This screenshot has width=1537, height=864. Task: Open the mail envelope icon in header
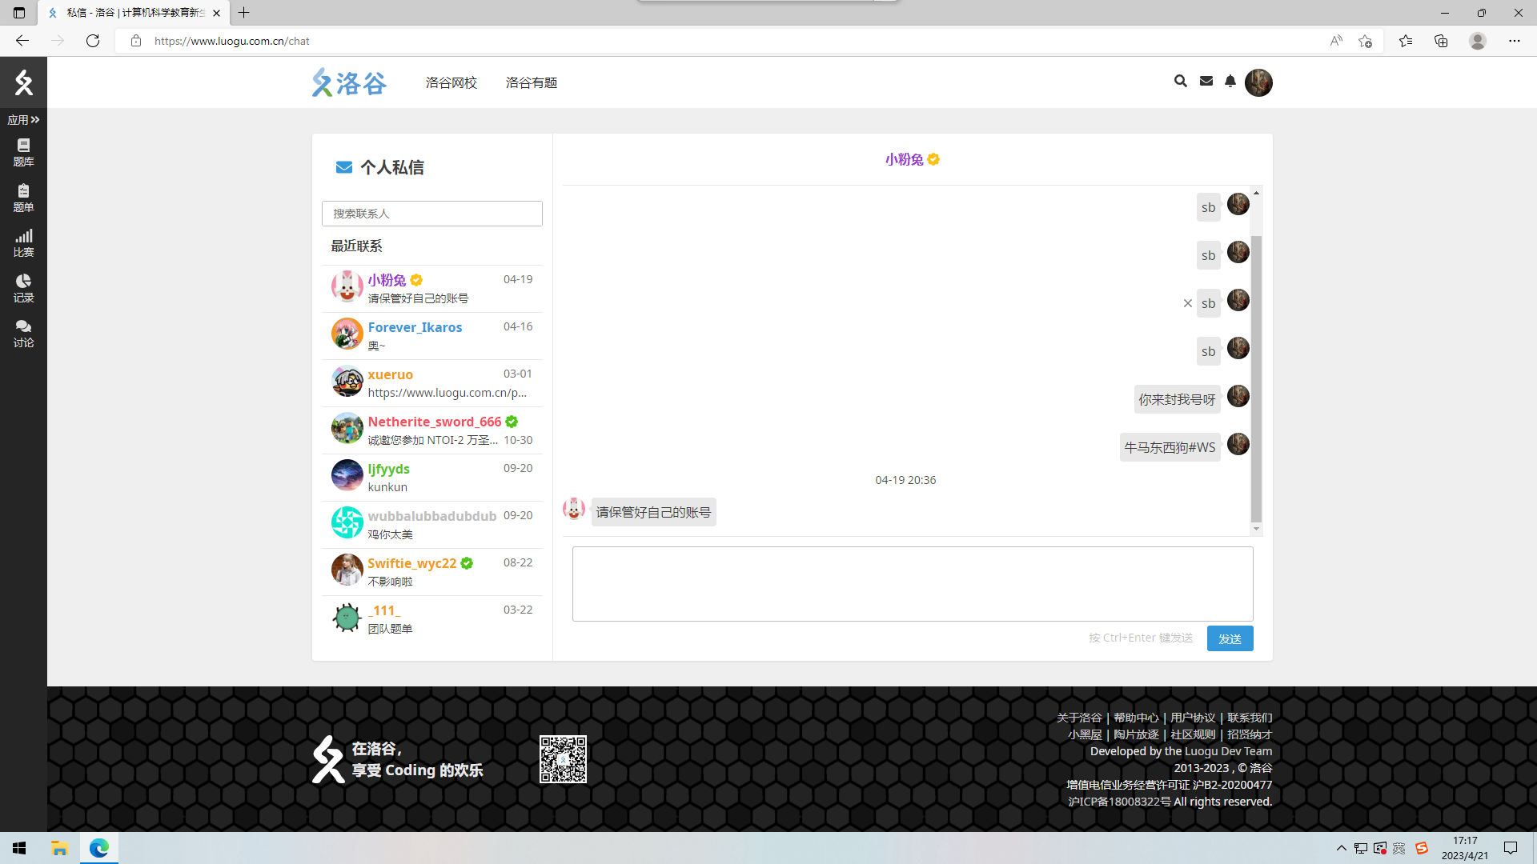[1206, 81]
